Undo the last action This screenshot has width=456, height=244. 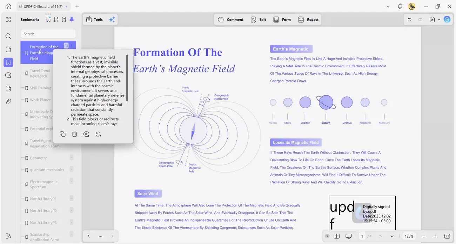coord(409,19)
